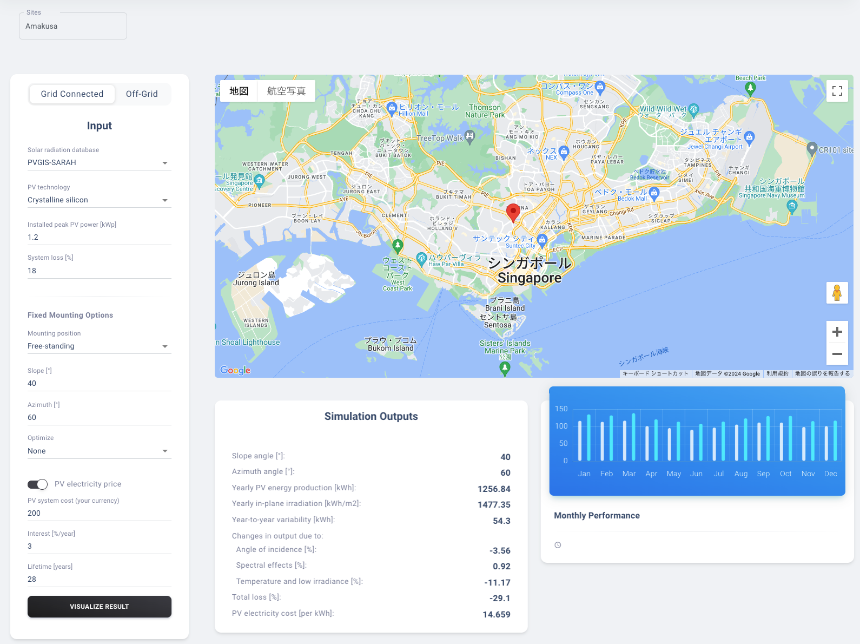
Task: Click the Singapore Navy Museum marker
Action: pyautogui.click(x=792, y=206)
